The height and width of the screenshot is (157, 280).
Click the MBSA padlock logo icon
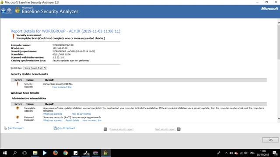[17, 10]
